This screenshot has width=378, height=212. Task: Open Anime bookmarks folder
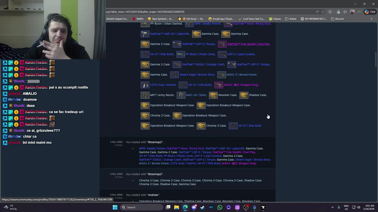click(x=291, y=19)
